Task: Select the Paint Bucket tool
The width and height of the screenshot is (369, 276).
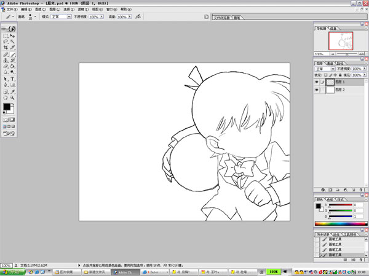Action: click(12, 66)
